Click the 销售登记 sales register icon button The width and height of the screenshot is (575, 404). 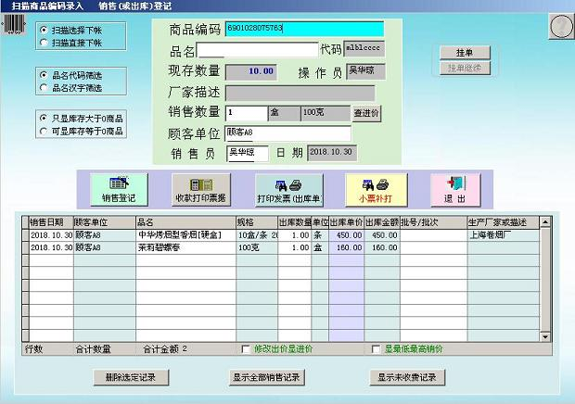coord(118,189)
